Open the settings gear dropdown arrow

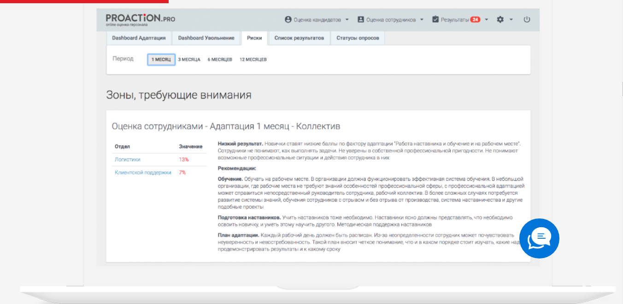tap(511, 20)
